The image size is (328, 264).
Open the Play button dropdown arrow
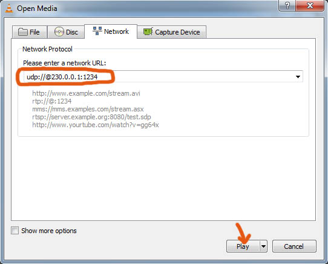tap(263, 246)
